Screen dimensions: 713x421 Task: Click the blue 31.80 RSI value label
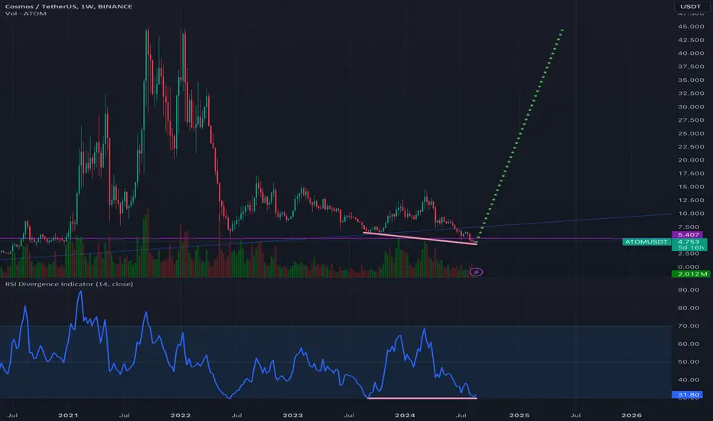coord(689,395)
